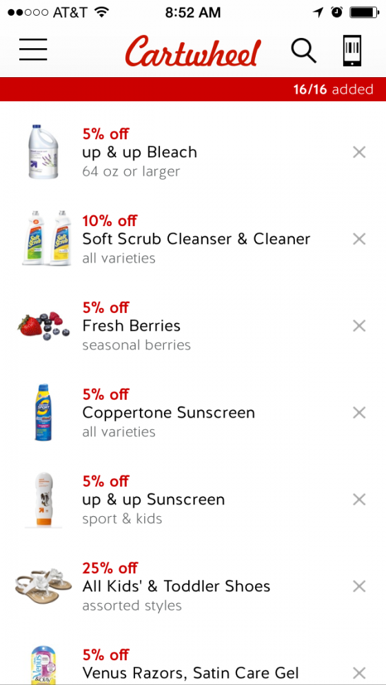Open the Soft Scrub bottles thumbnail

coord(46,238)
